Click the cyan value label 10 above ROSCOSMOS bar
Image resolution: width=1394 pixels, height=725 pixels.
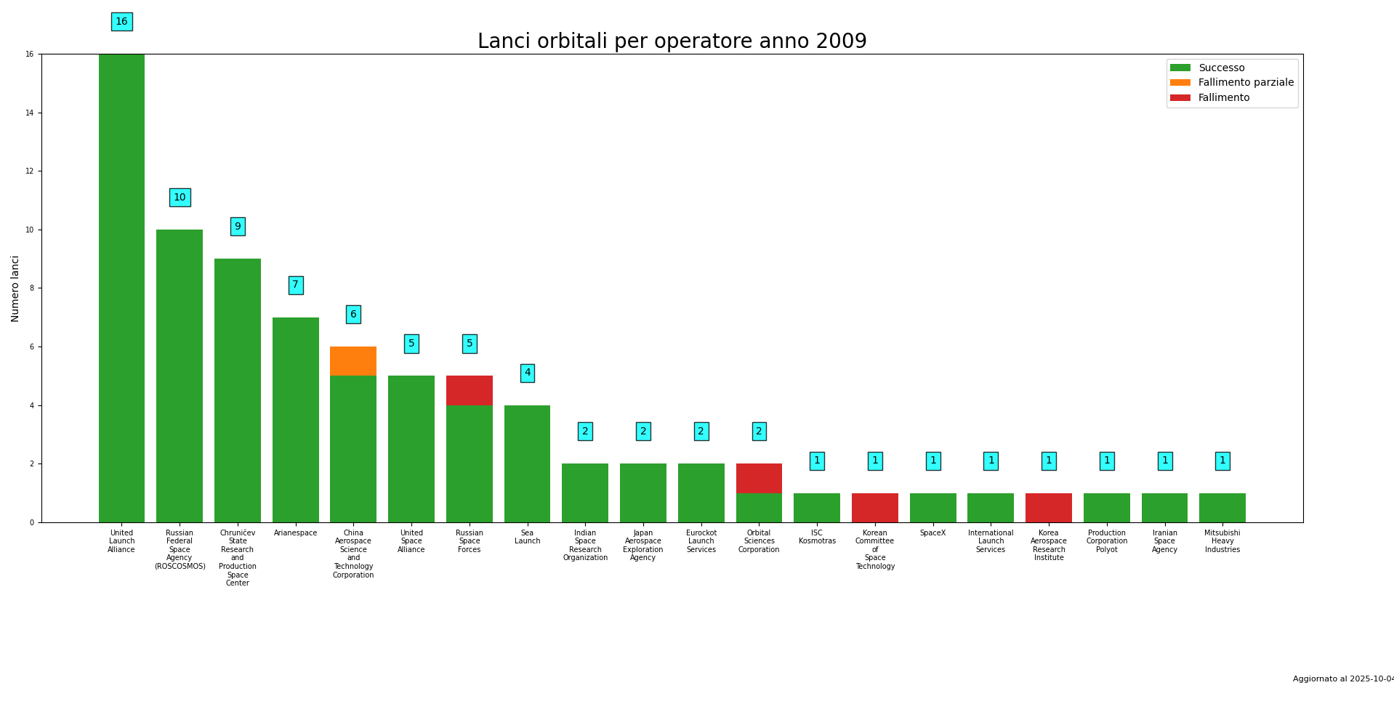pyautogui.click(x=180, y=198)
